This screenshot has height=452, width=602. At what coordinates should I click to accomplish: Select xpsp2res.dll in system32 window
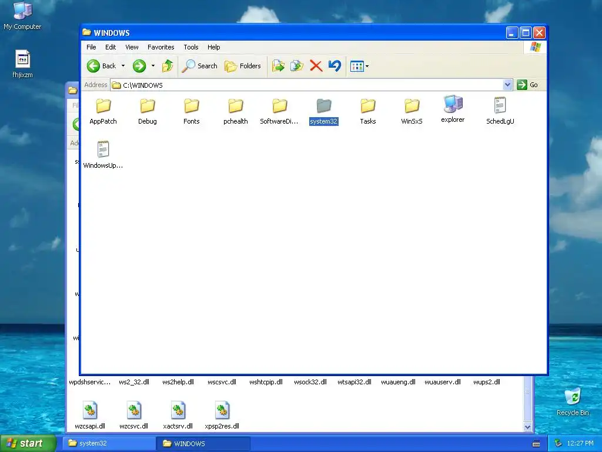[x=222, y=415]
